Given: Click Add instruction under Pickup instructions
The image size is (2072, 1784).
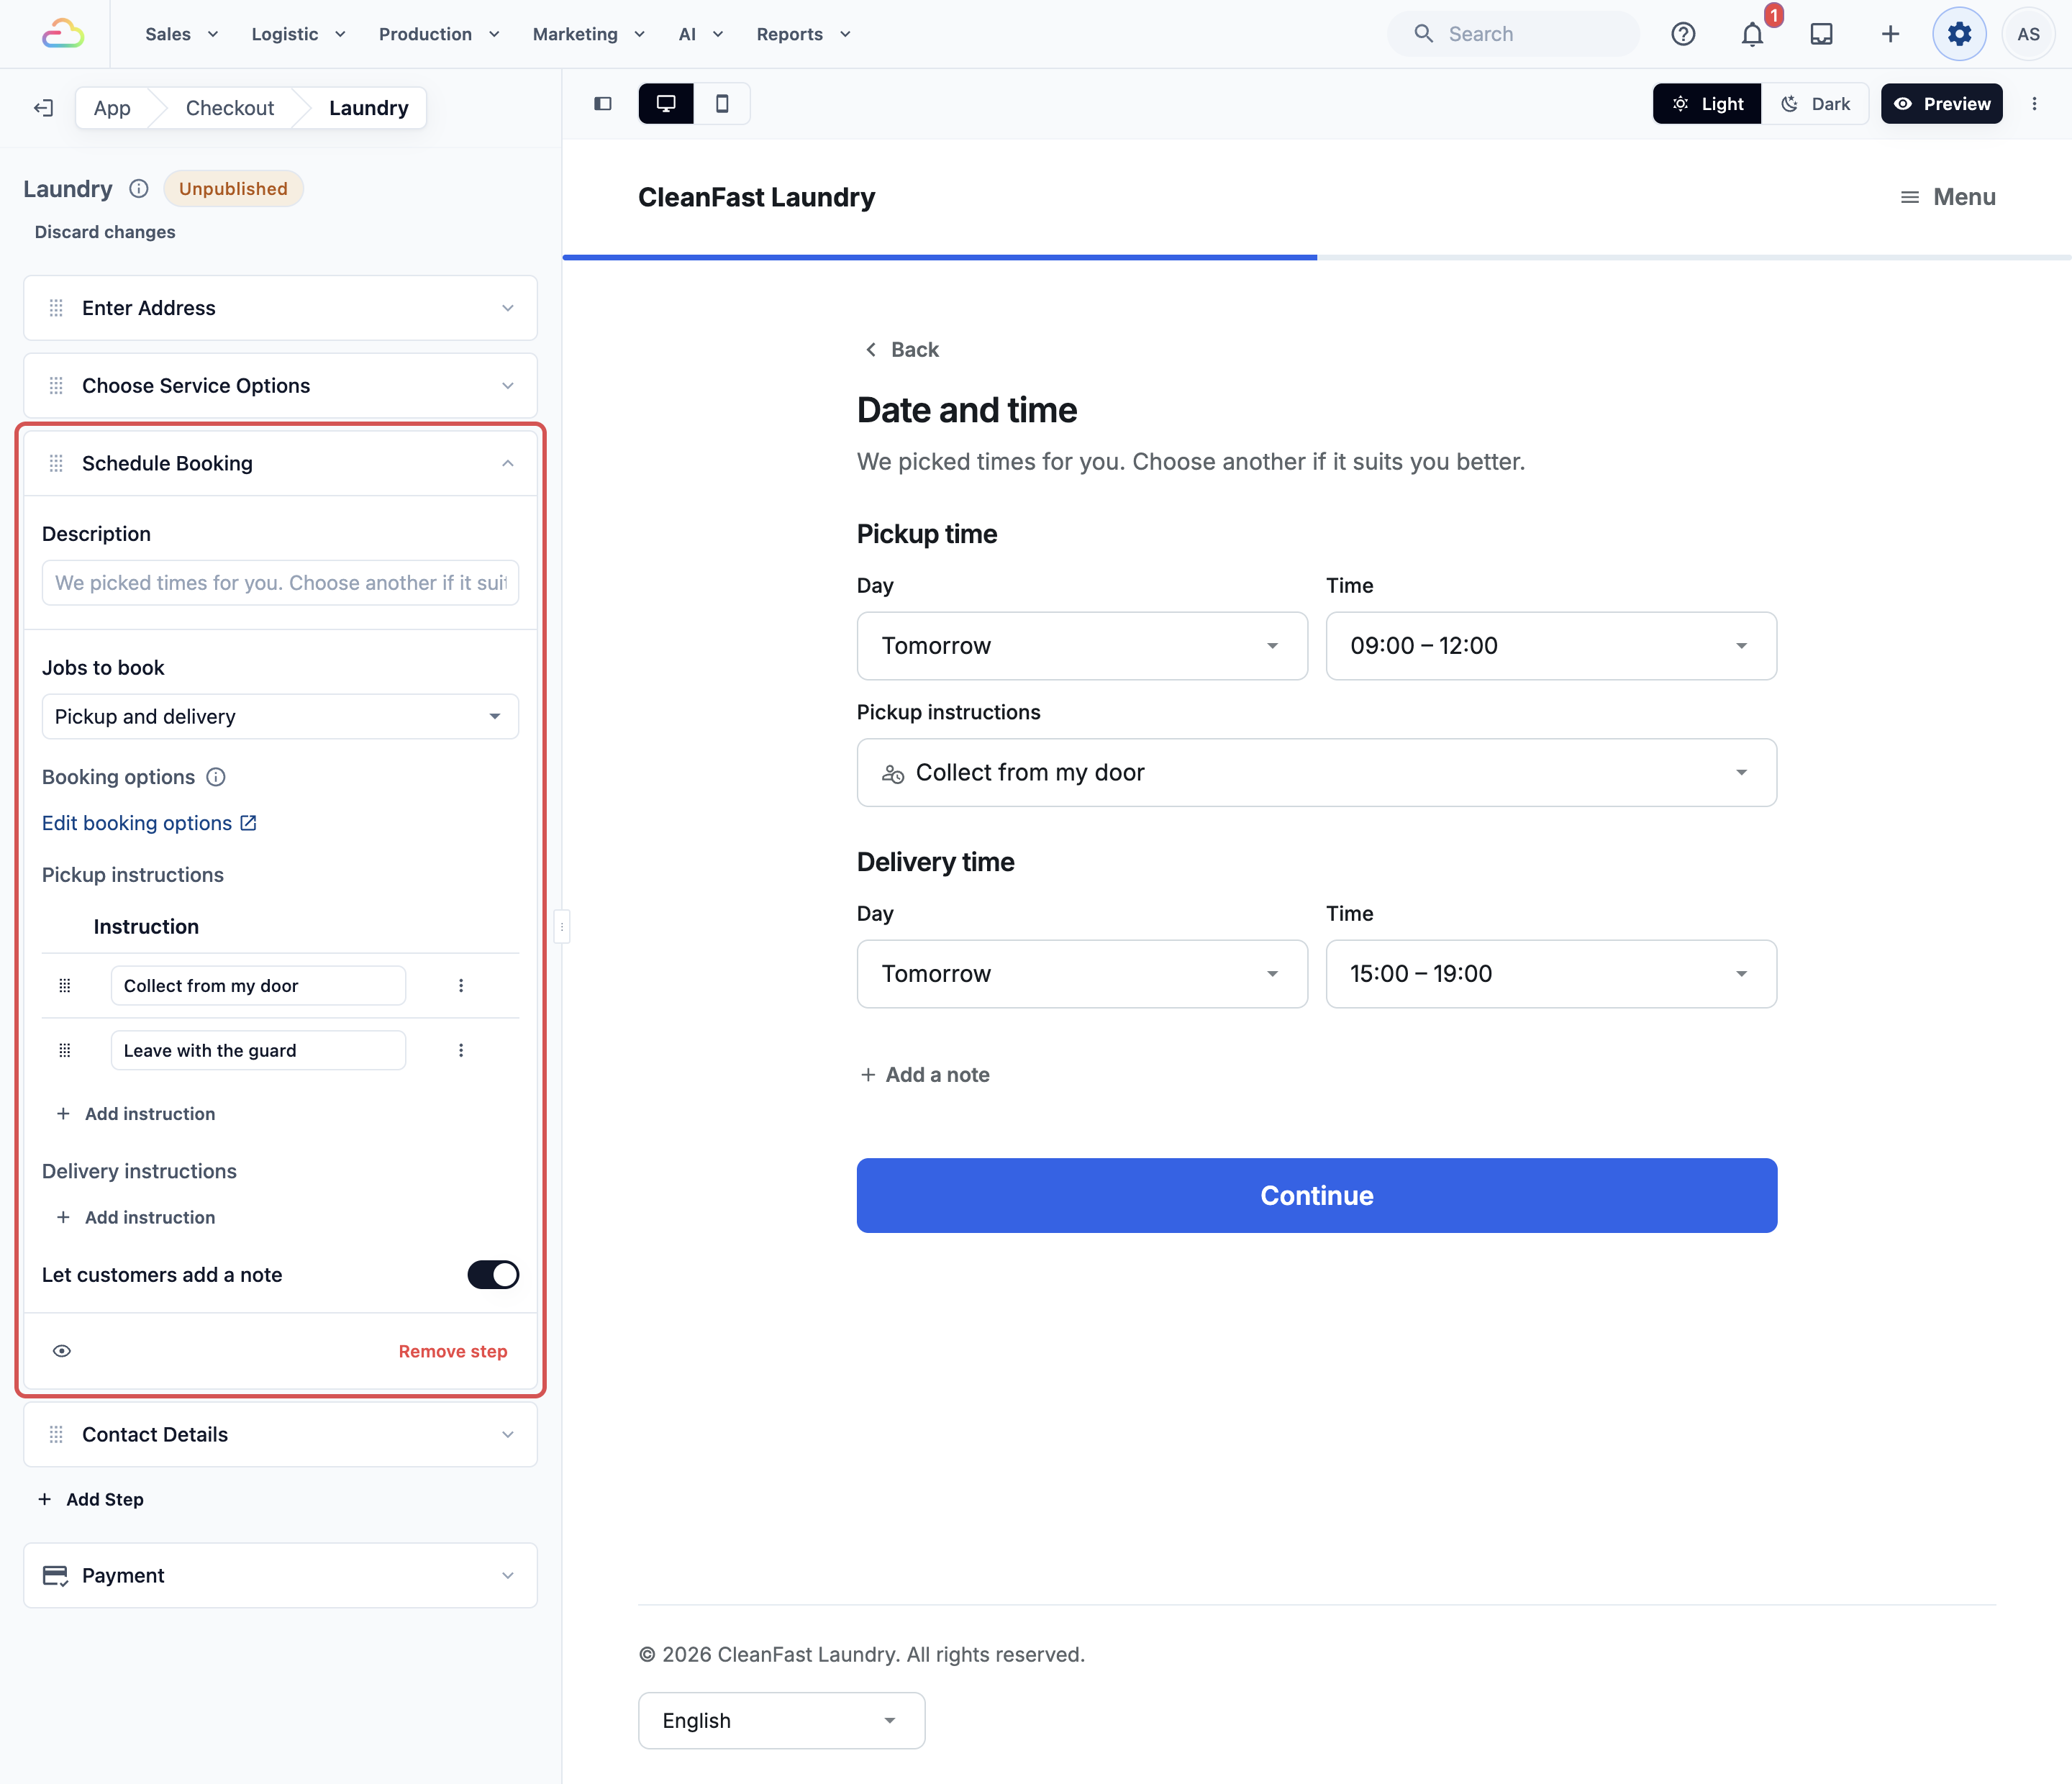Looking at the screenshot, I should click(x=136, y=1114).
